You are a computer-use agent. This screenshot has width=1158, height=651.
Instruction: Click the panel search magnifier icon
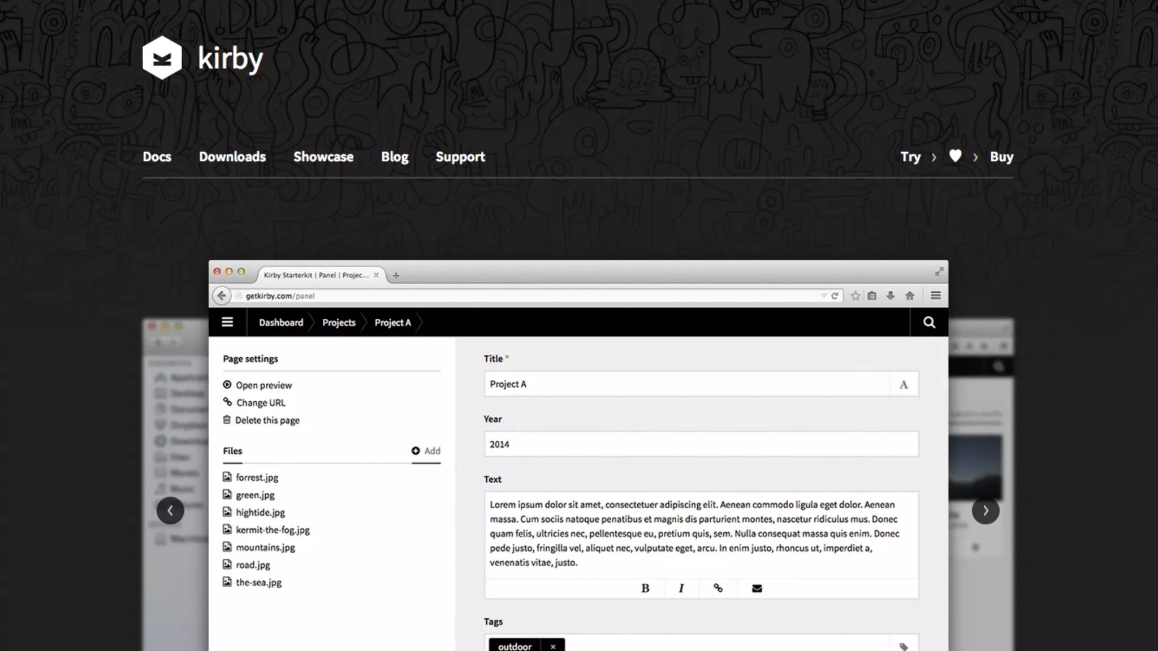tap(929, 322)
